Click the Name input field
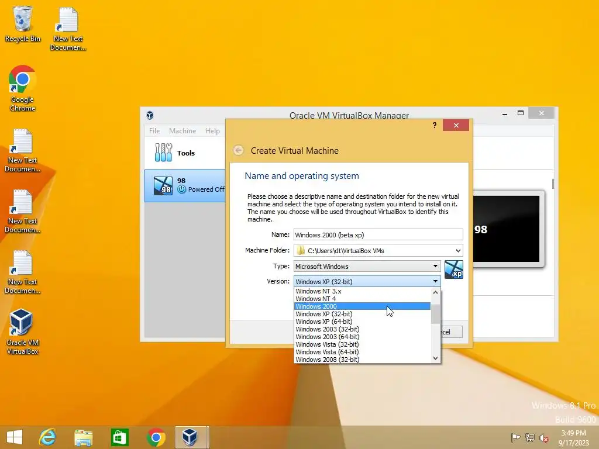This screenshot has height=449, width=599. [378, 235]
